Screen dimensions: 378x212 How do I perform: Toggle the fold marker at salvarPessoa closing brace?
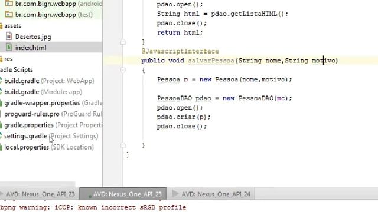(x=123, y=145)
